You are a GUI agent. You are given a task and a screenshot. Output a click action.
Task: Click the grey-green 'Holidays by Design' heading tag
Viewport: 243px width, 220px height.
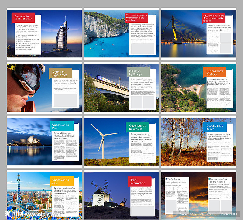coord(138,72)
